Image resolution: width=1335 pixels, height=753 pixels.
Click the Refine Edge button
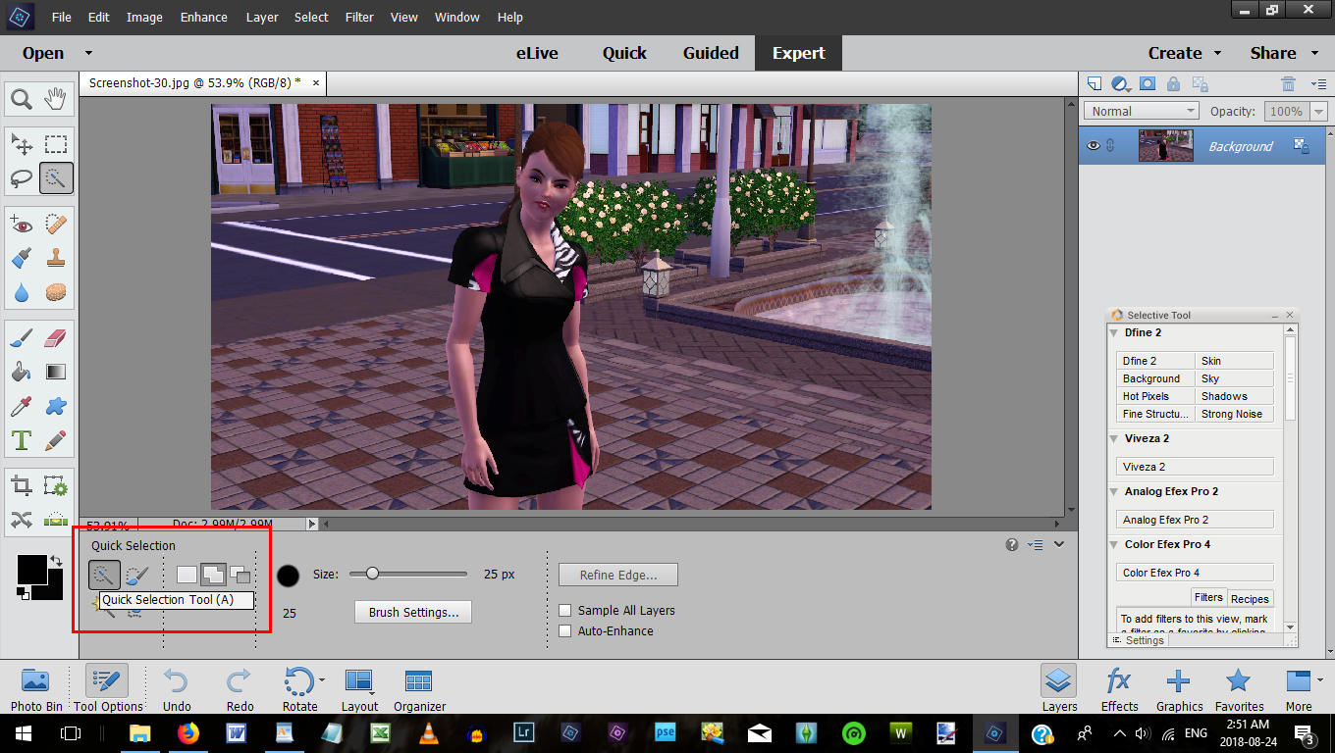(x=617, y=574)
